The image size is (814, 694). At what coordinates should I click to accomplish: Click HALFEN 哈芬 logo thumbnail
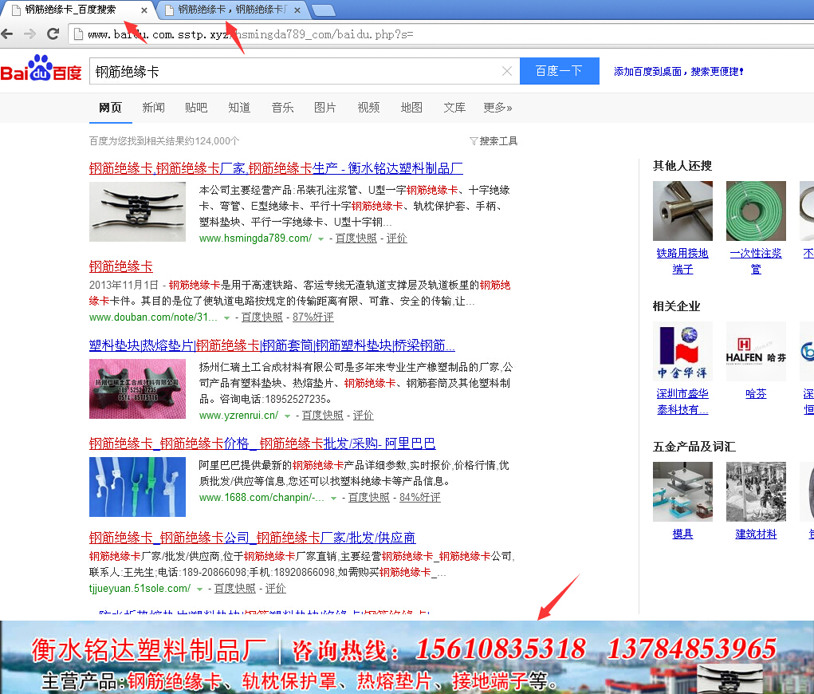click(x=756, y=351)
